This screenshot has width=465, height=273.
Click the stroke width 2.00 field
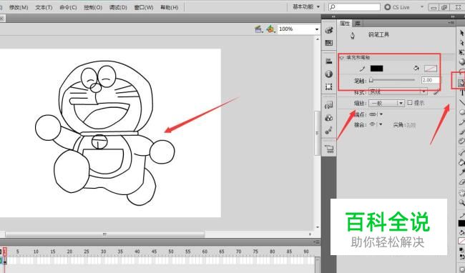pyautogui.click(x=431, y=80)
